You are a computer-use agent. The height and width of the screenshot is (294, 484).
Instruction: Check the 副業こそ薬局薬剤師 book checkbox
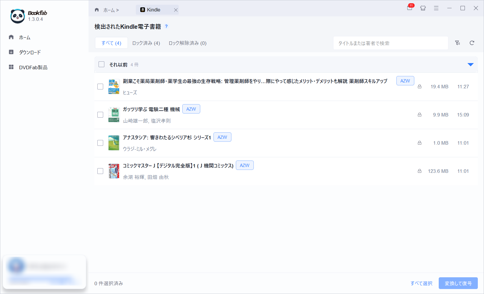tap(100, 87)
